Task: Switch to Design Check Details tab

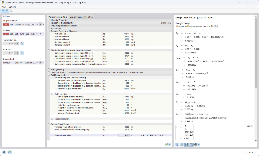Action: point(58,17)
